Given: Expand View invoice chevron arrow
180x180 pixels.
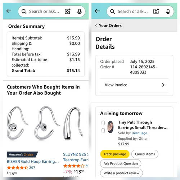Looking at the screenshot, I should [x=163, y=85].
